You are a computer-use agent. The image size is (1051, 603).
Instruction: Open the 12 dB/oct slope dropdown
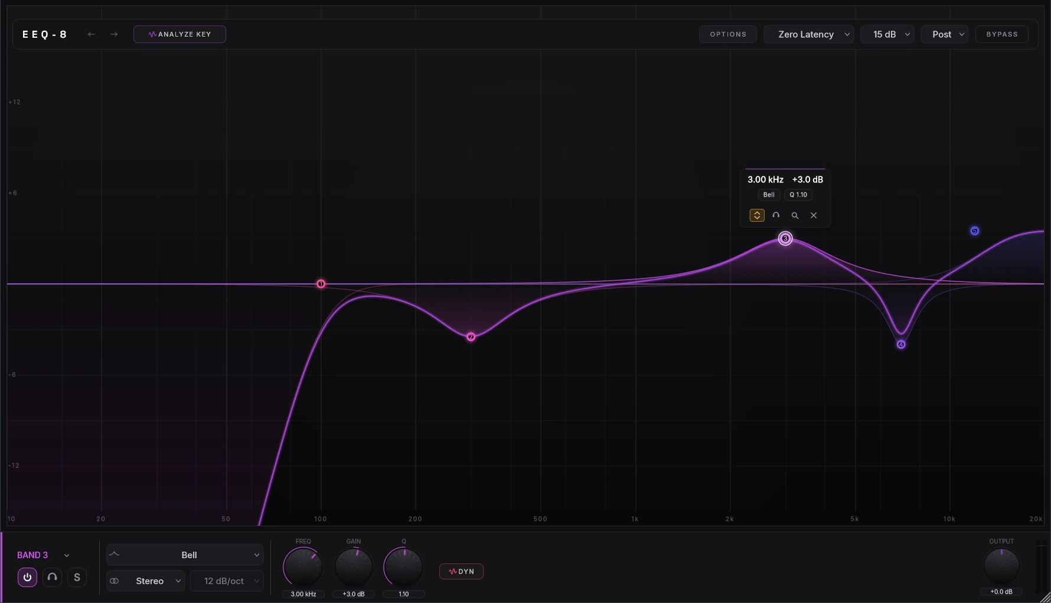[x=227, y=581]
